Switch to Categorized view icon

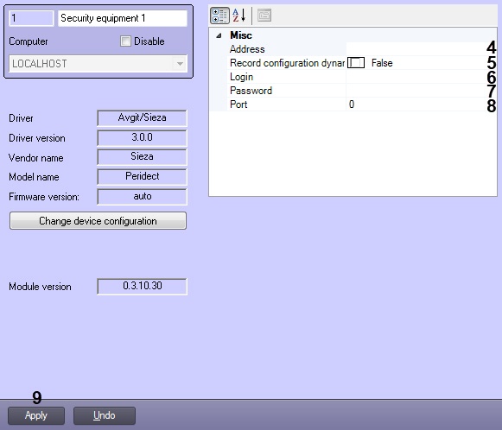click(x=219, y=16)
